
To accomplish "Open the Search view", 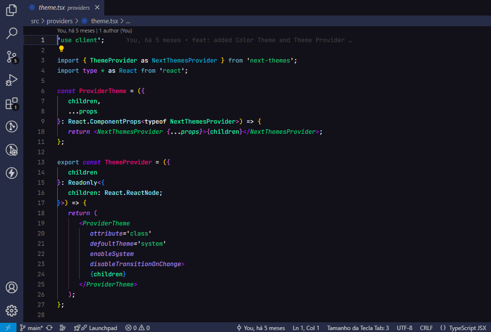I will coord(11,33).
